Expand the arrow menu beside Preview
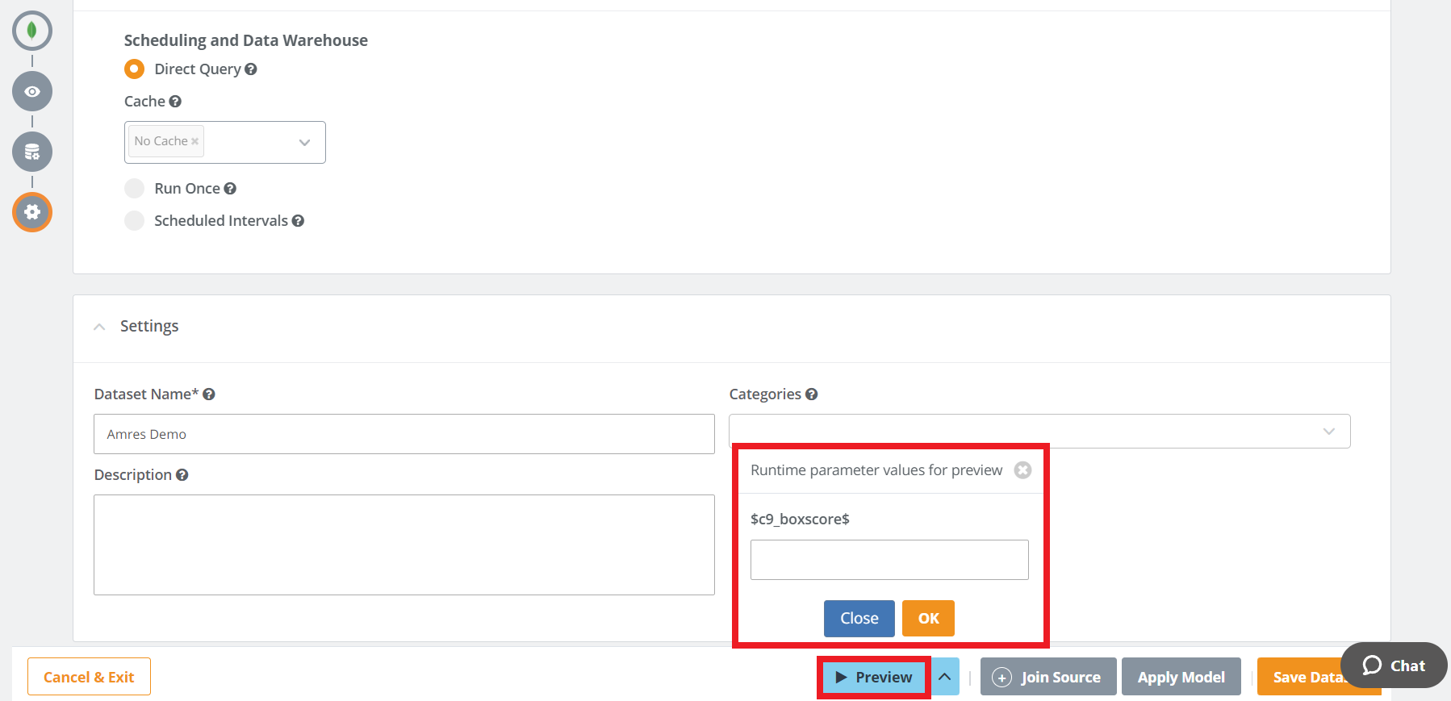The image size is (1451, 701). pos(945,677)
